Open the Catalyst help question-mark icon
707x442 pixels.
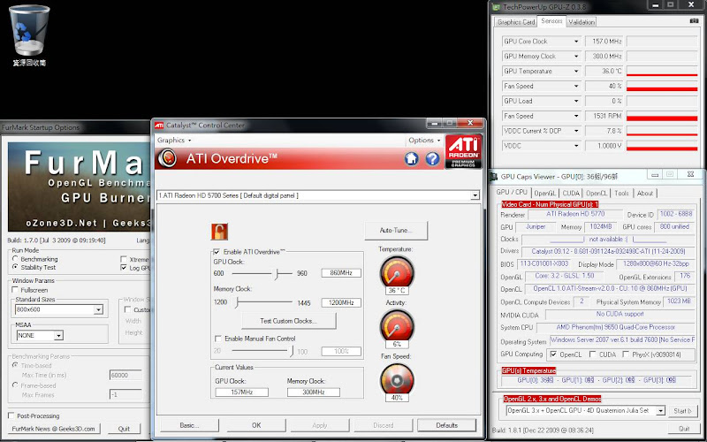432,158
